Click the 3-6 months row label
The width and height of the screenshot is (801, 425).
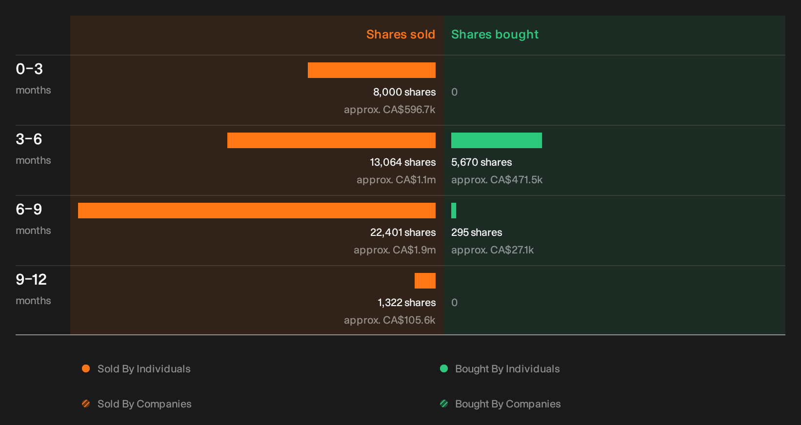[33, 149]
